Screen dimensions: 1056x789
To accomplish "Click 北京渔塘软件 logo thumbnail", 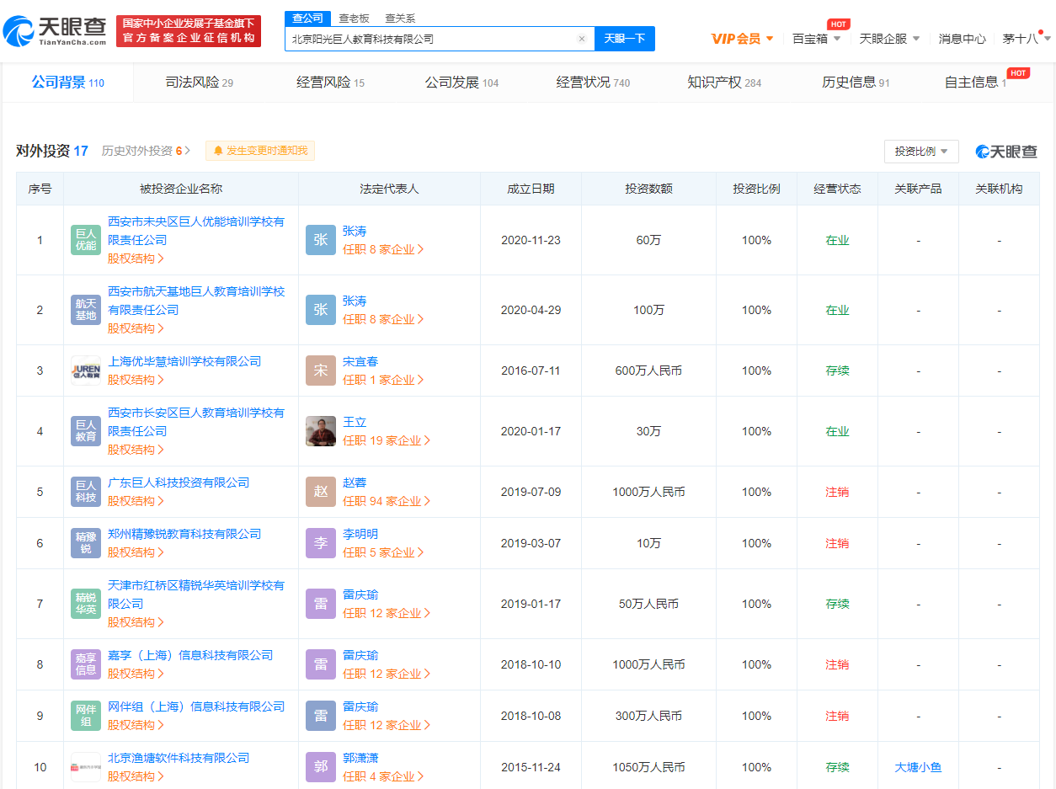I will [86, 767].
